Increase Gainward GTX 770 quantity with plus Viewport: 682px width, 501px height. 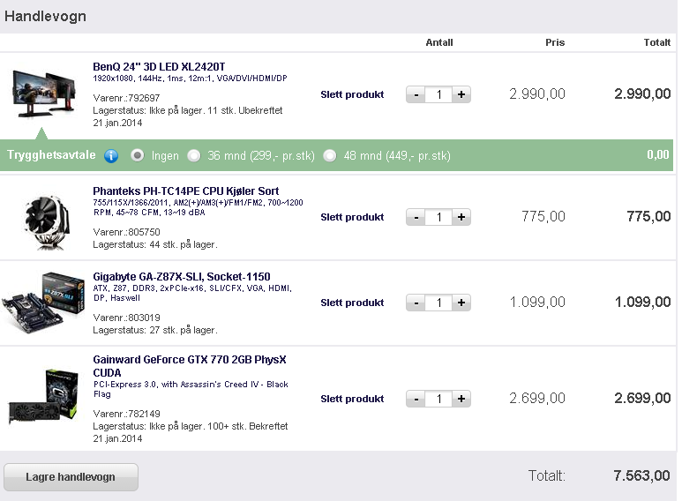[461, 399]
